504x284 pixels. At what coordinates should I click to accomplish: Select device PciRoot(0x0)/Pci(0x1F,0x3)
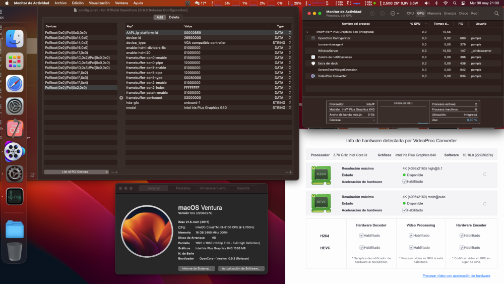click(x=81, y=78)
